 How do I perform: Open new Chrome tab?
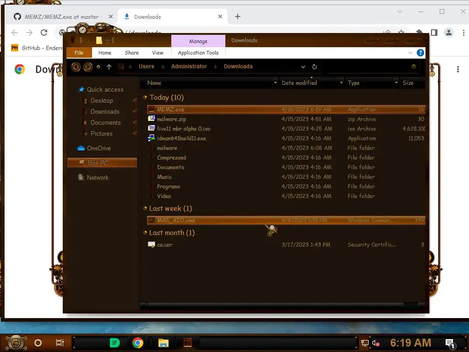pos(238,16)
